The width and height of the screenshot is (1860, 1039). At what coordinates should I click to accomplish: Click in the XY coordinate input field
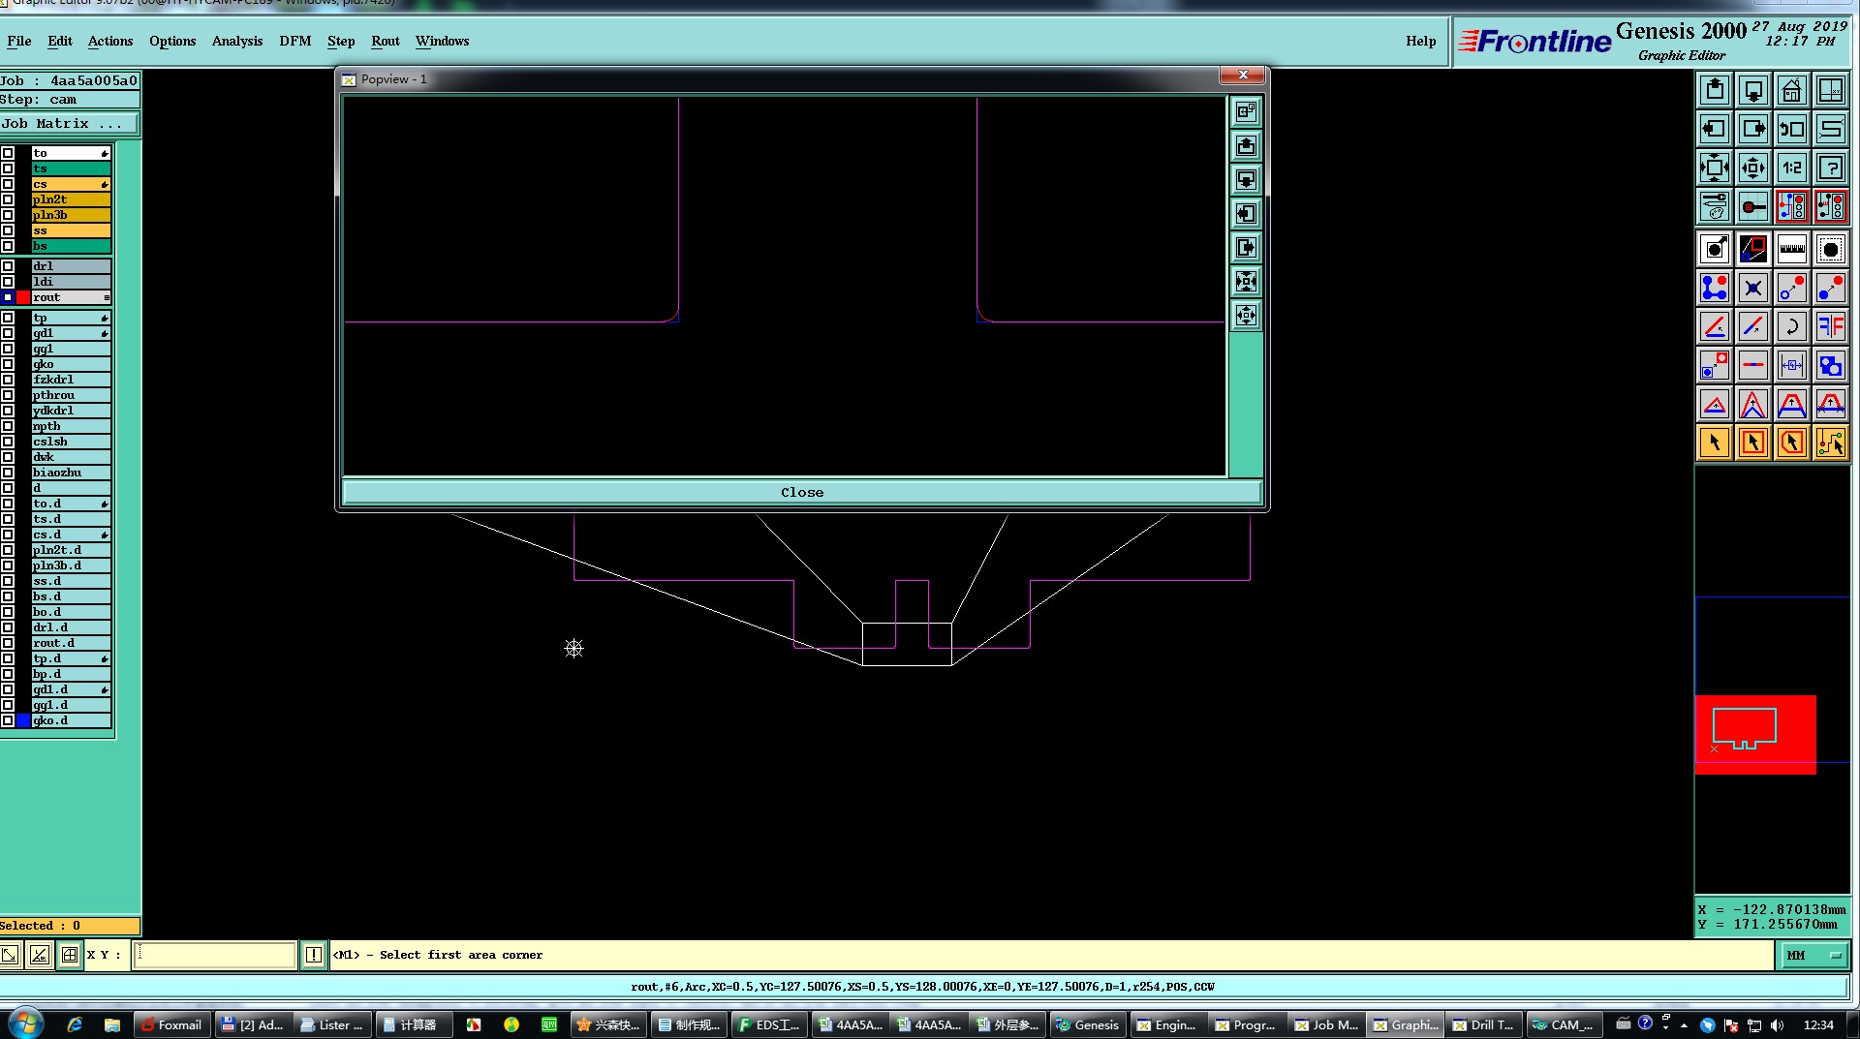214,955
